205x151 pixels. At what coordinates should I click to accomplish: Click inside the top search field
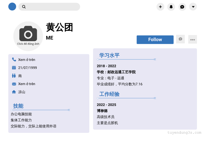[53, 7]
